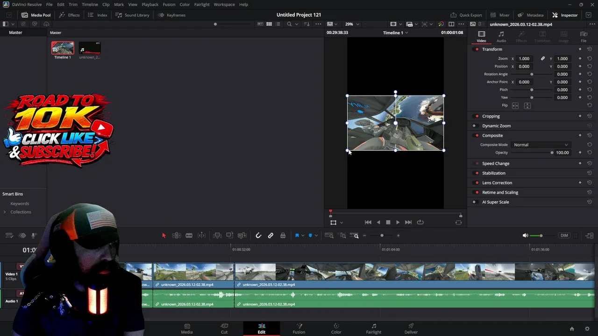Viewport: 598px width, 336px height.
Task: Choose the Blade Edit tool
Action: pyautogui.click(x=189, y=236)
